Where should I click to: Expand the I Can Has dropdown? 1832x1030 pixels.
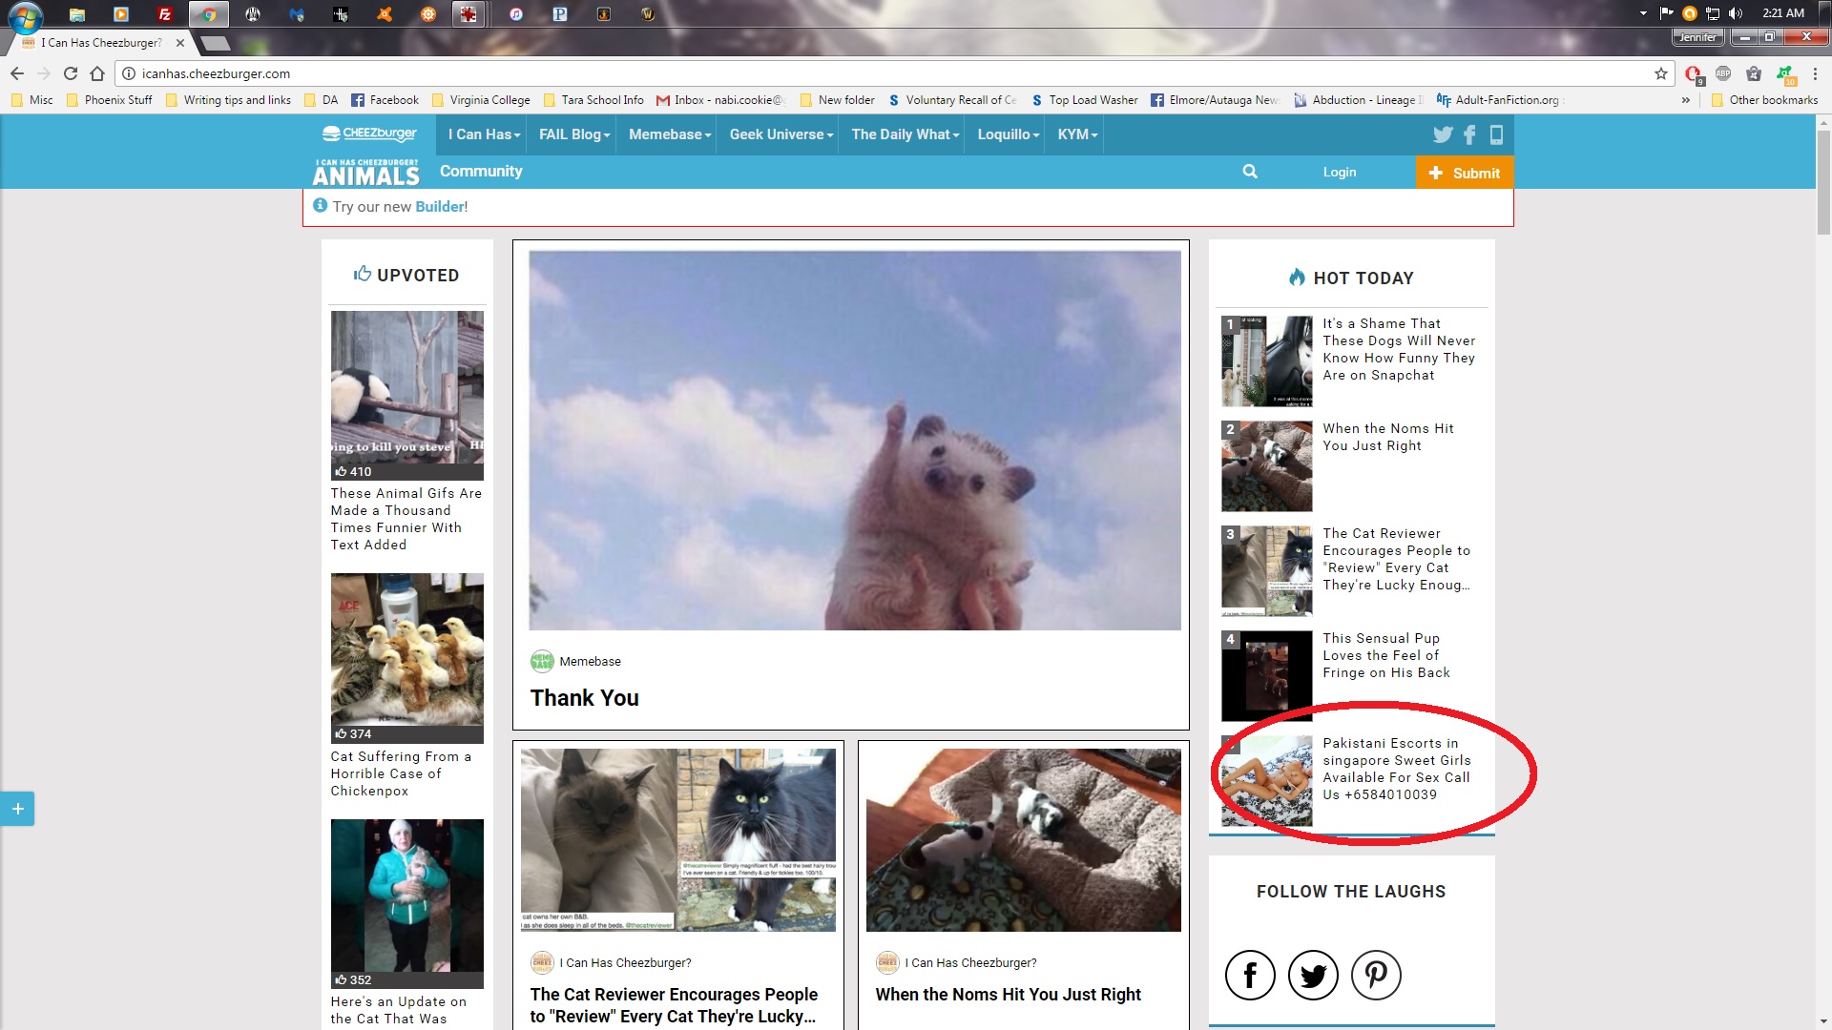pos(485,134)
